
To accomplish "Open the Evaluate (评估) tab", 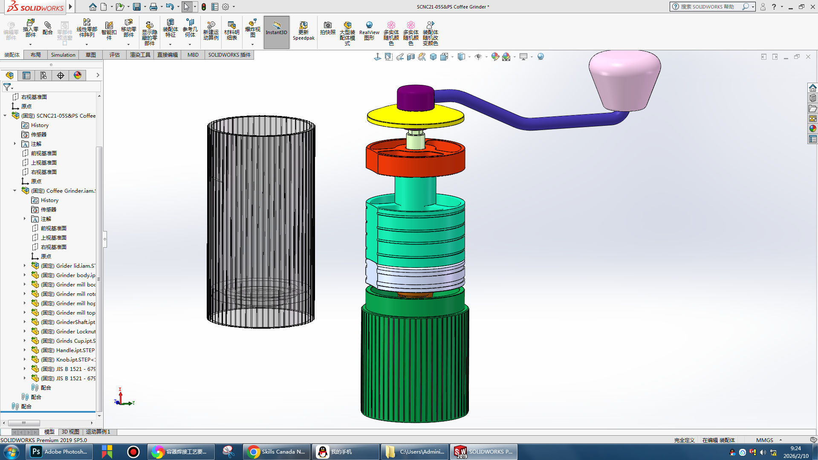I will (x=115, y=55).
